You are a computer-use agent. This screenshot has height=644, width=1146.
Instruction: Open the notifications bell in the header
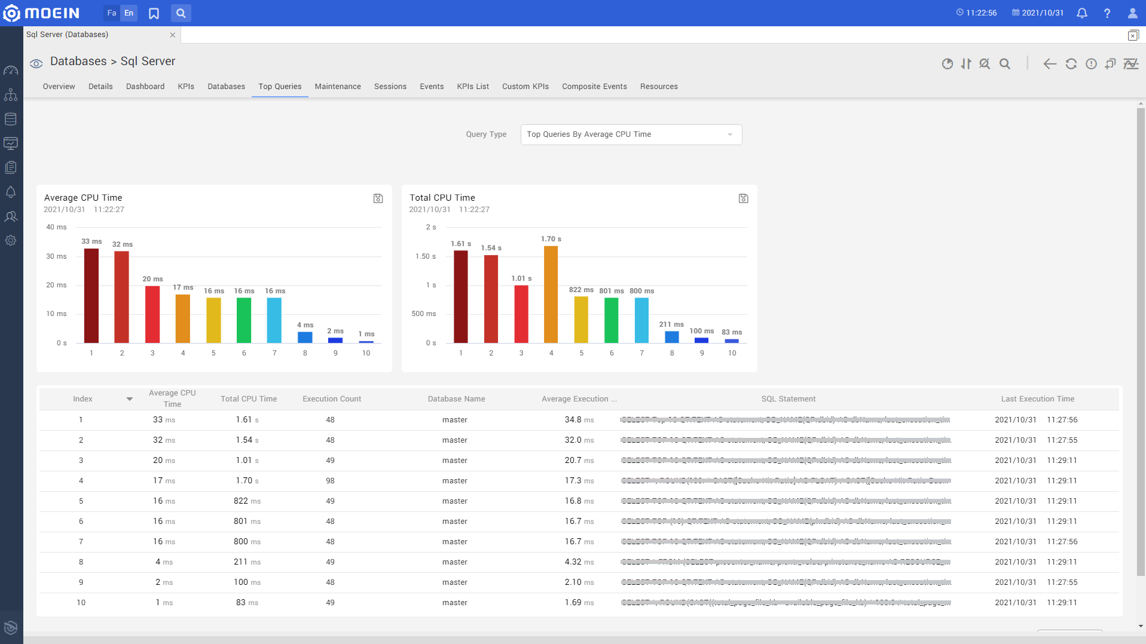tap(1082, 13)
